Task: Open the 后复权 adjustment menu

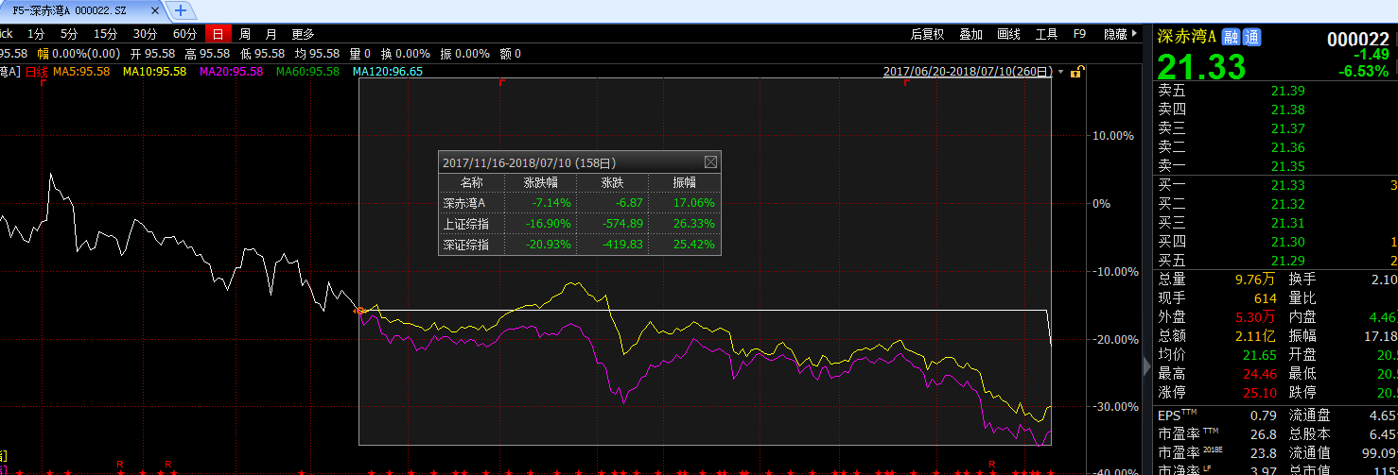Action: click(927, 34)
